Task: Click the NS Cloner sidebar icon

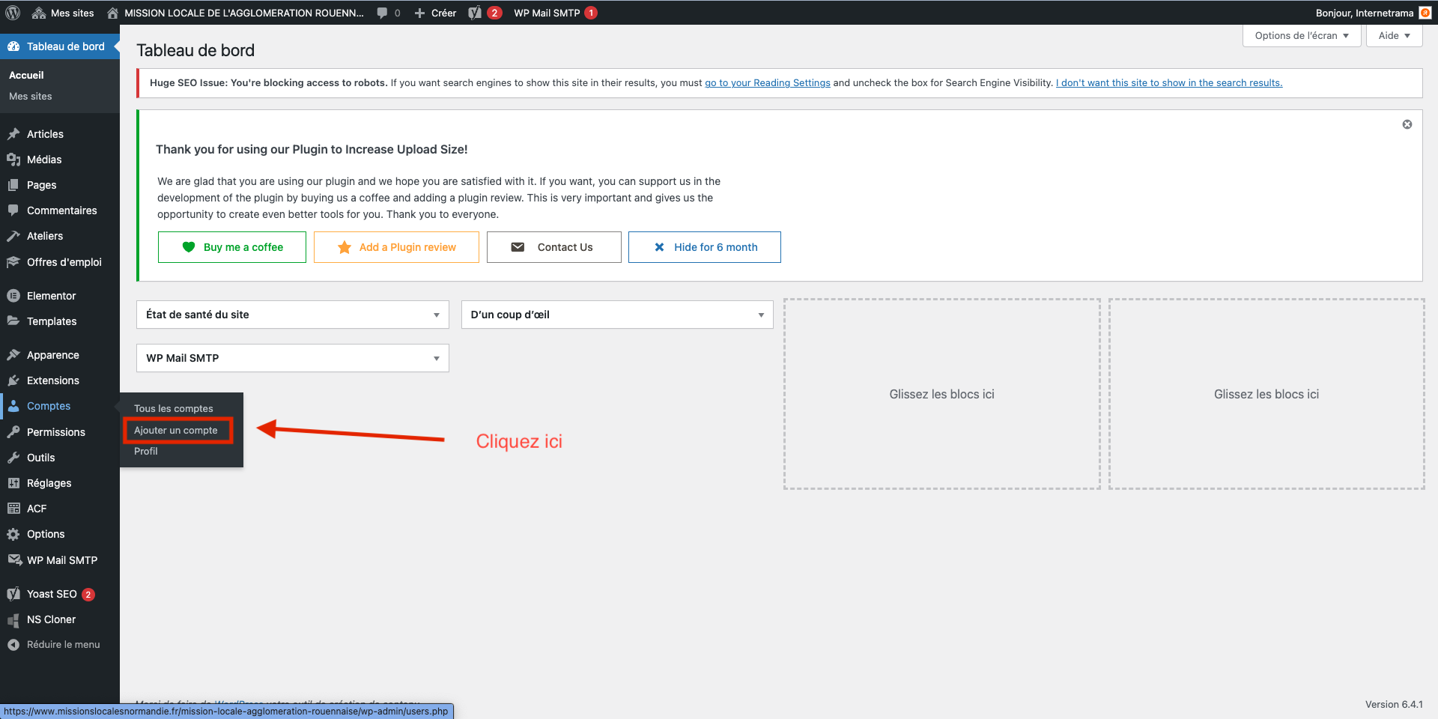Action: 13,619
